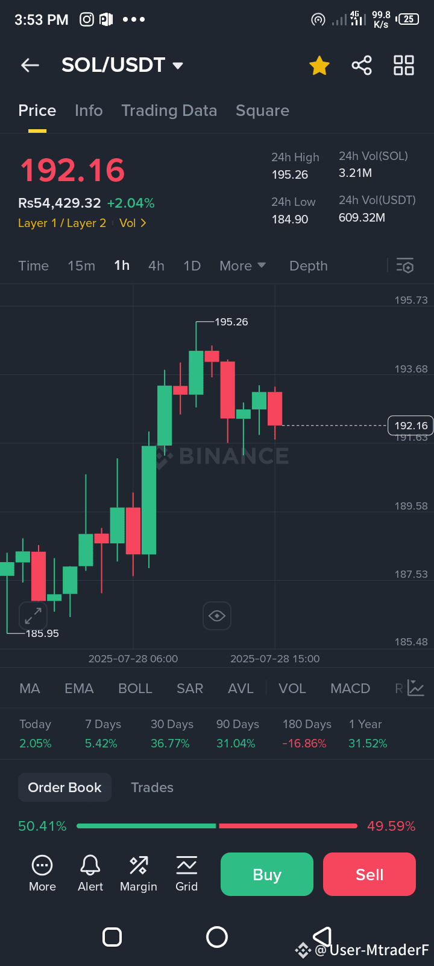Toggle the MA indicator
The width and height of the screenshot is (434, 966).
click(x=30, y=688)
